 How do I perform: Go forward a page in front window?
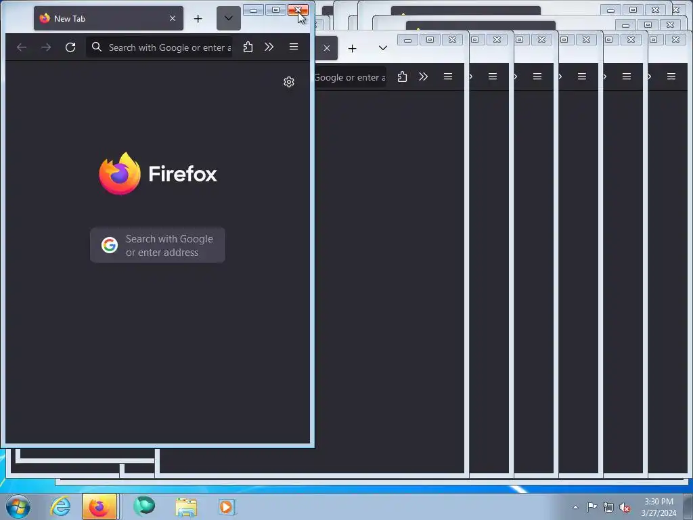point(46,47)
